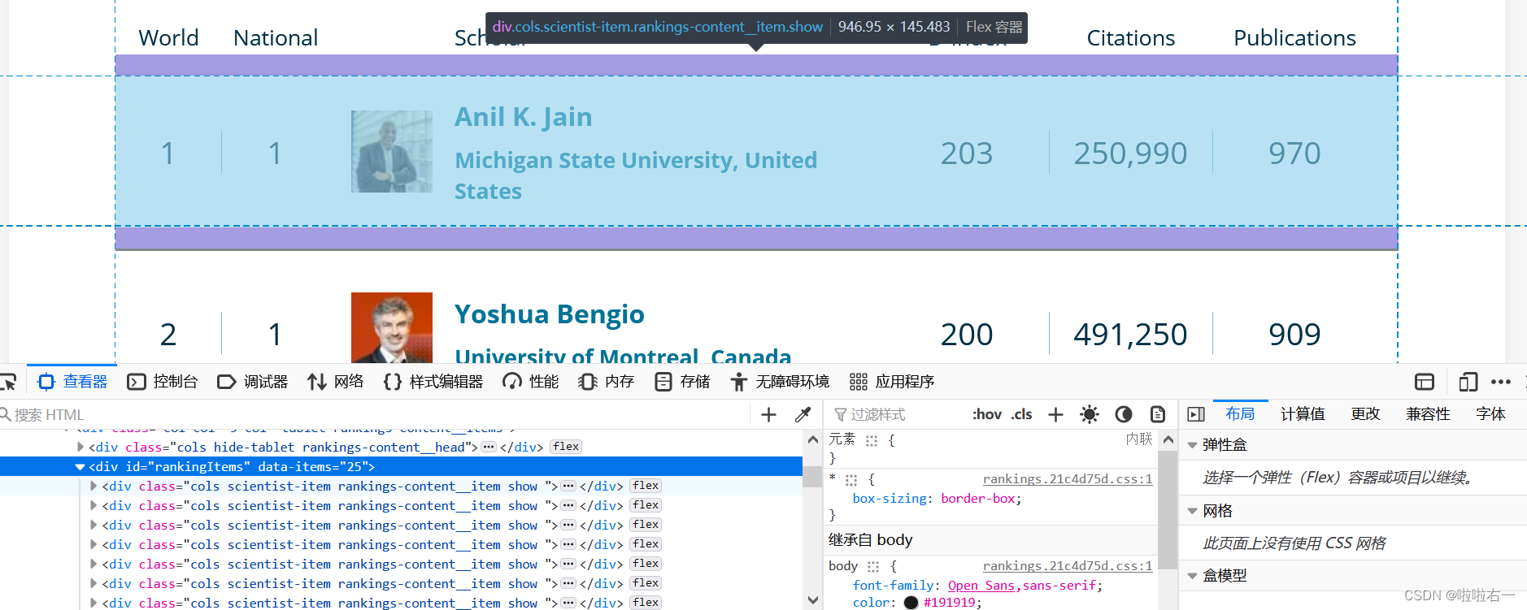
Task: Expand the rankings-content__head div node
Action: pyautogui.click(x=80, y=447)
